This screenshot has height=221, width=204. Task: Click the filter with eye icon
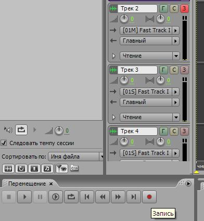62,168
